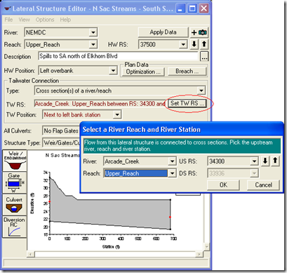Step US RS up in dialog
The height and width of the screenshot is (273, 287).
point(275,161)
